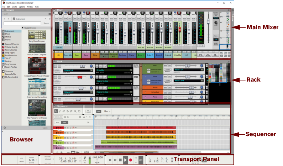Click the Drum Mix channel red fader
The width and height of the screenshot is (283, 166).
point(70,28)
